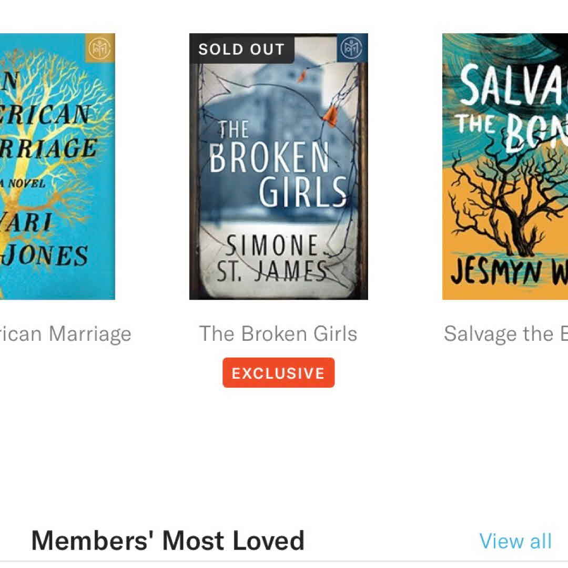
Task: Open the View all link
Action: tap(515, 541)
